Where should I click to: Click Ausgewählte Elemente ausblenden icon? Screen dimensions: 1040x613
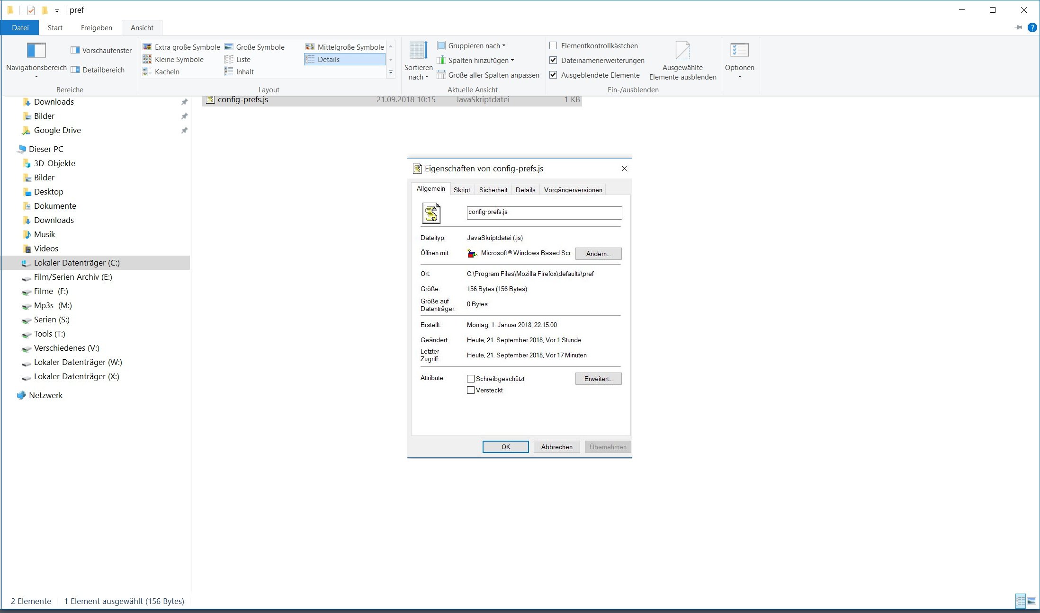click(682, 51)
